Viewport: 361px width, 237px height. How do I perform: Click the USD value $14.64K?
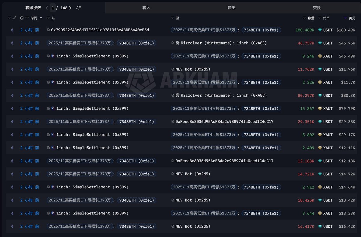tap(347, 187)
